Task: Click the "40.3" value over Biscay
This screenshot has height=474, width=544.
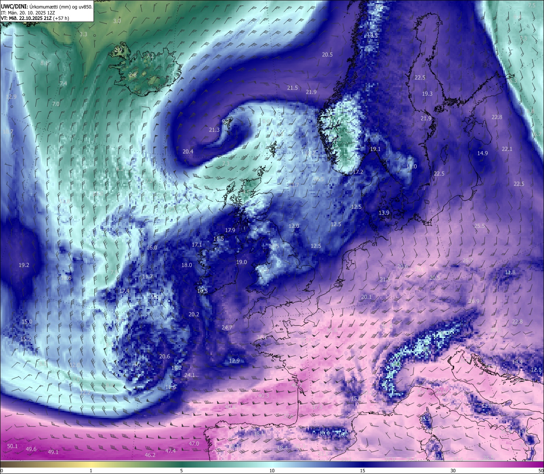Action: [263, 395]
